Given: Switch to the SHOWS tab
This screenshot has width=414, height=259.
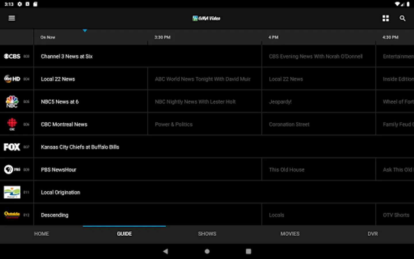Looking at the screenshot, I should (x=207, y=234).
